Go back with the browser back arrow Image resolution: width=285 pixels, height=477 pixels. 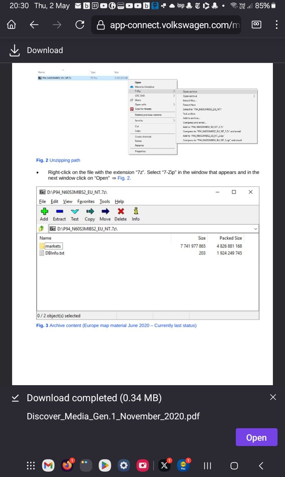pos(34,25)
